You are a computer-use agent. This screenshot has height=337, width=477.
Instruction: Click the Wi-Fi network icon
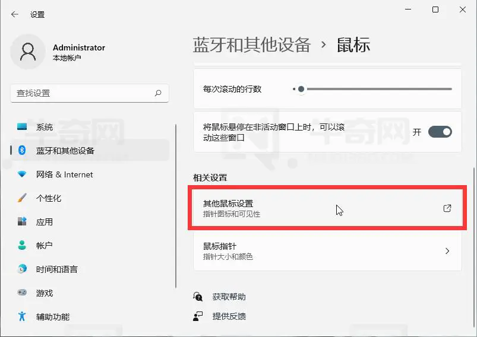[22, 174]
